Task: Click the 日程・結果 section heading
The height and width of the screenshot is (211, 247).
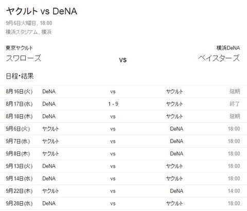Action: 20,76
